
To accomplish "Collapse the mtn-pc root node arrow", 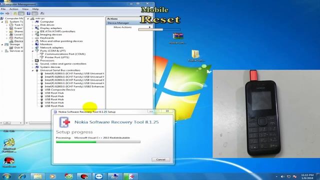I will pyautogui.click(x=28, y=18).
